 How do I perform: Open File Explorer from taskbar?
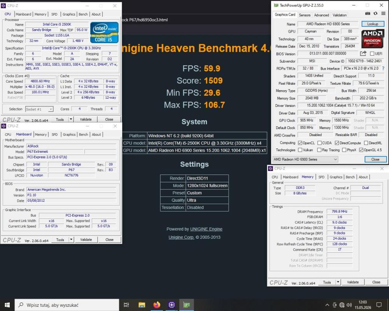point(142,305)
